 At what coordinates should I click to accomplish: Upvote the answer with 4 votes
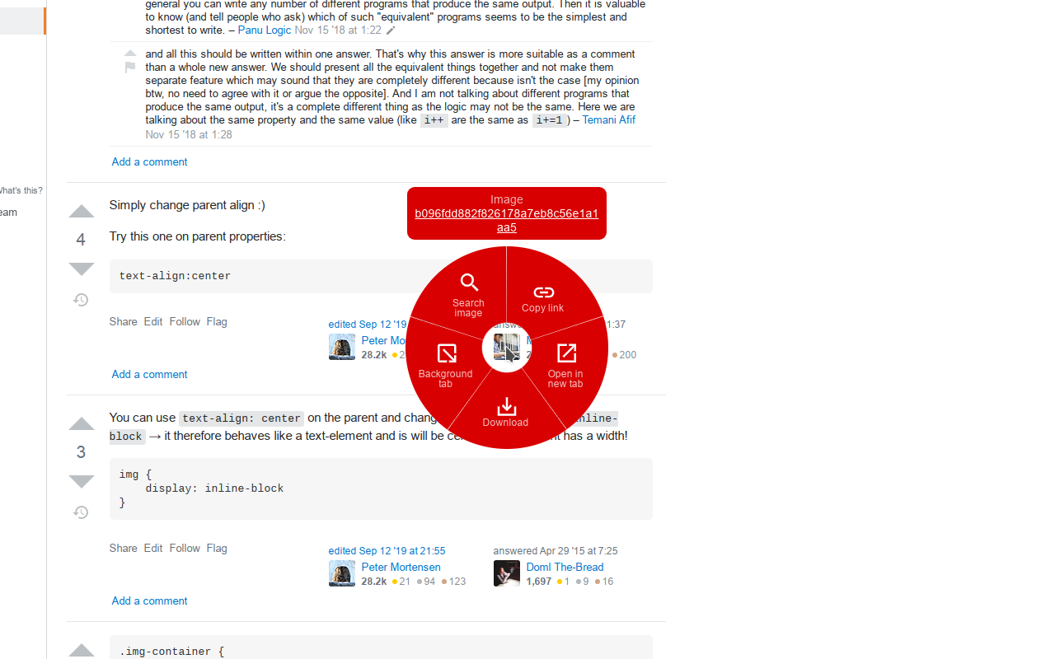81,213
